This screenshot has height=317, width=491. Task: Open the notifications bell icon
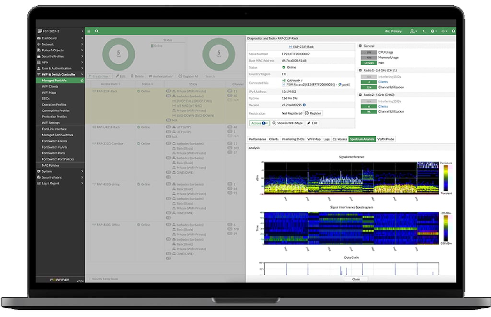point(444,31)
